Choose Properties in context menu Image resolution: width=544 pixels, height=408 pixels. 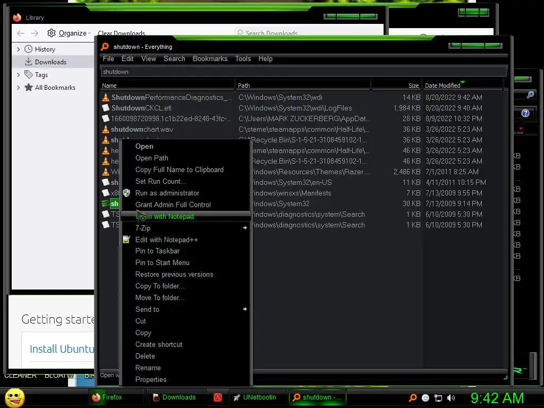[185, 379]
